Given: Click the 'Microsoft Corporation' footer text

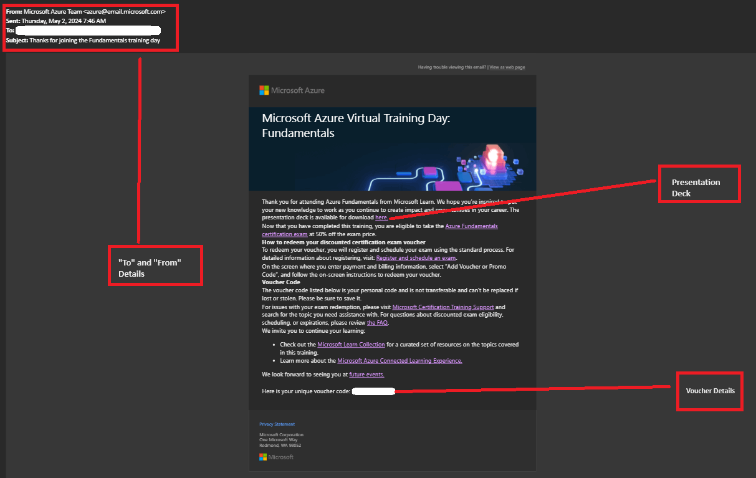Looking at the screenshot, I should pos(281,434).
